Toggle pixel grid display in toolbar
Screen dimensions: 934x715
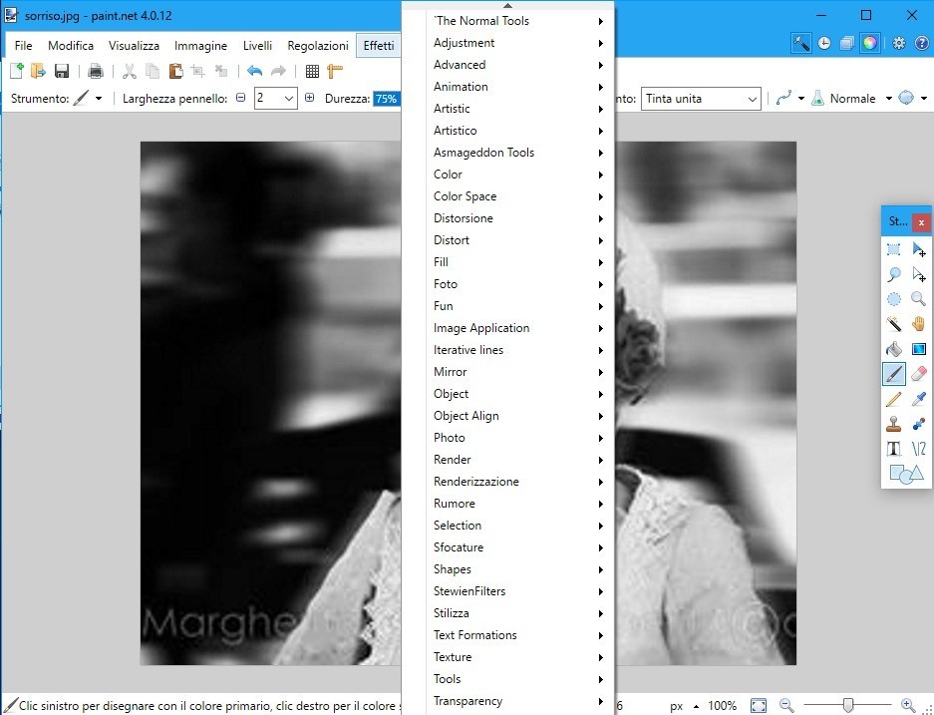point(312,71)
